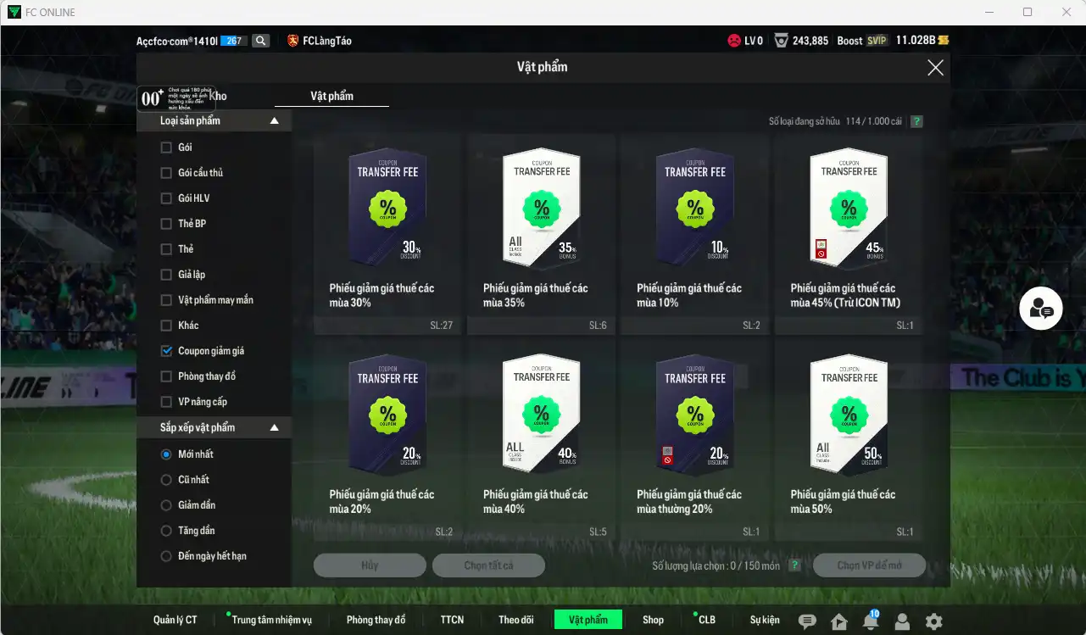Select the Giảm dần sort option
The width and height of the screenshot is (1086, 635).
[166, 505]
